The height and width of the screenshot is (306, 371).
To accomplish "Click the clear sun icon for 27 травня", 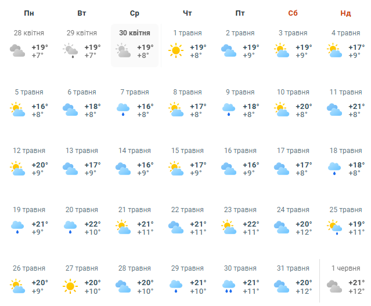I will (71, 286).
